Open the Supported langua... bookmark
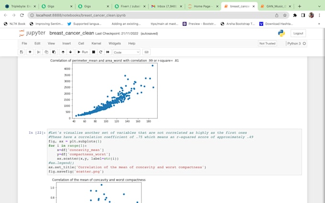This screenshot has width=325, height=203. (84, 24)
